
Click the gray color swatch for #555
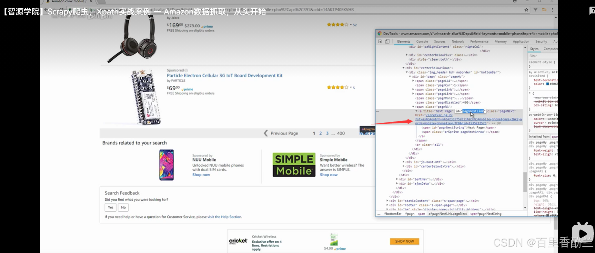point(548,216)
